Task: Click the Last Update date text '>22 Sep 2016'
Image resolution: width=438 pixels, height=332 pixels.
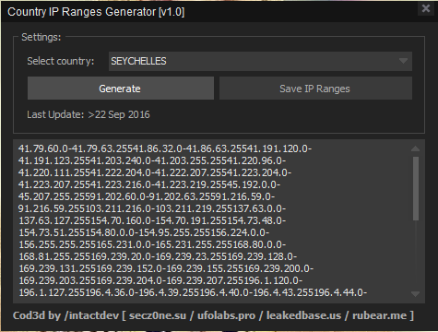Action: coord(119,114)
